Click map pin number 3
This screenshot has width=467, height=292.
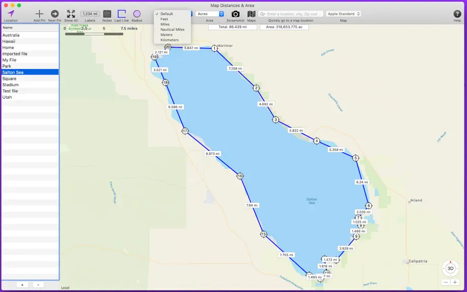click(276, 120)
